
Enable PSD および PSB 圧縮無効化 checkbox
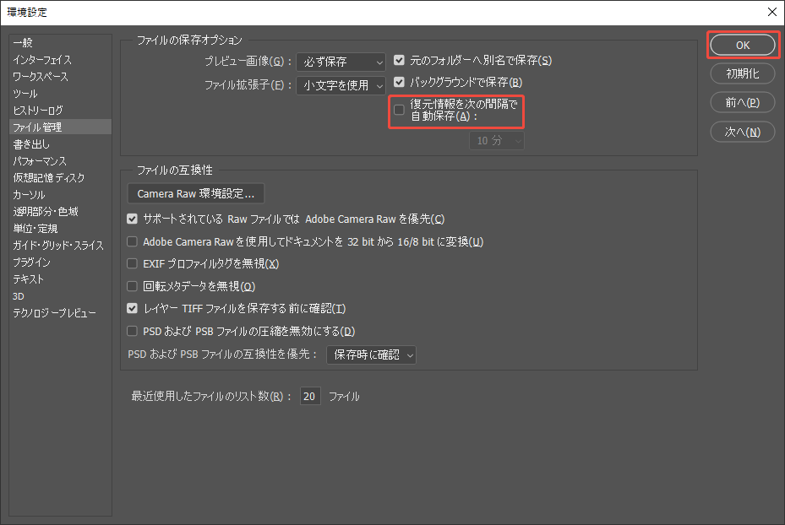pyautogui.click(x=133, y=331)
